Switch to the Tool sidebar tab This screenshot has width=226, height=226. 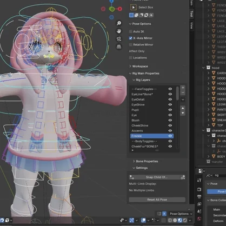coord(191,14)
